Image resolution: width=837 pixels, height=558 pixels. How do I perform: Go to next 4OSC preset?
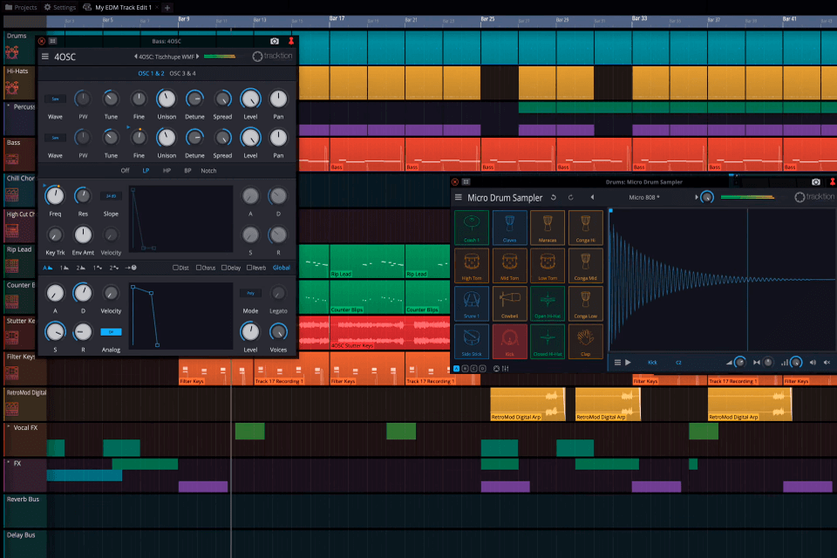tap(198, 56)
